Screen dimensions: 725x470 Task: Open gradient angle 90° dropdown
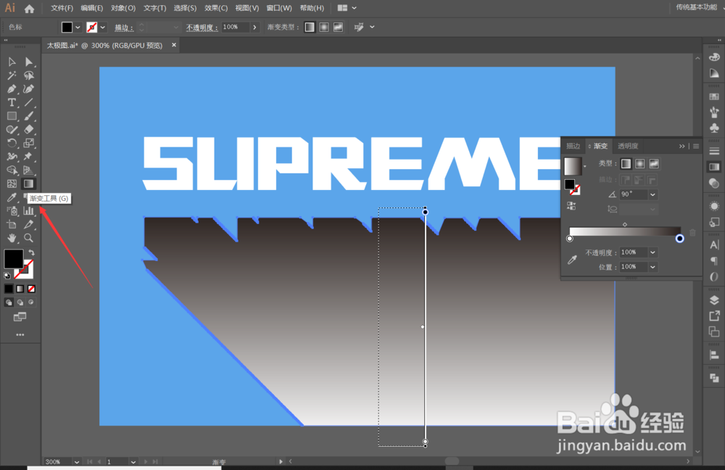(x=652, y=195)
